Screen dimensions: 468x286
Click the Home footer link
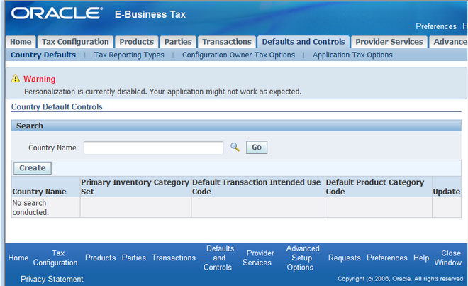[x=18, y=258]
